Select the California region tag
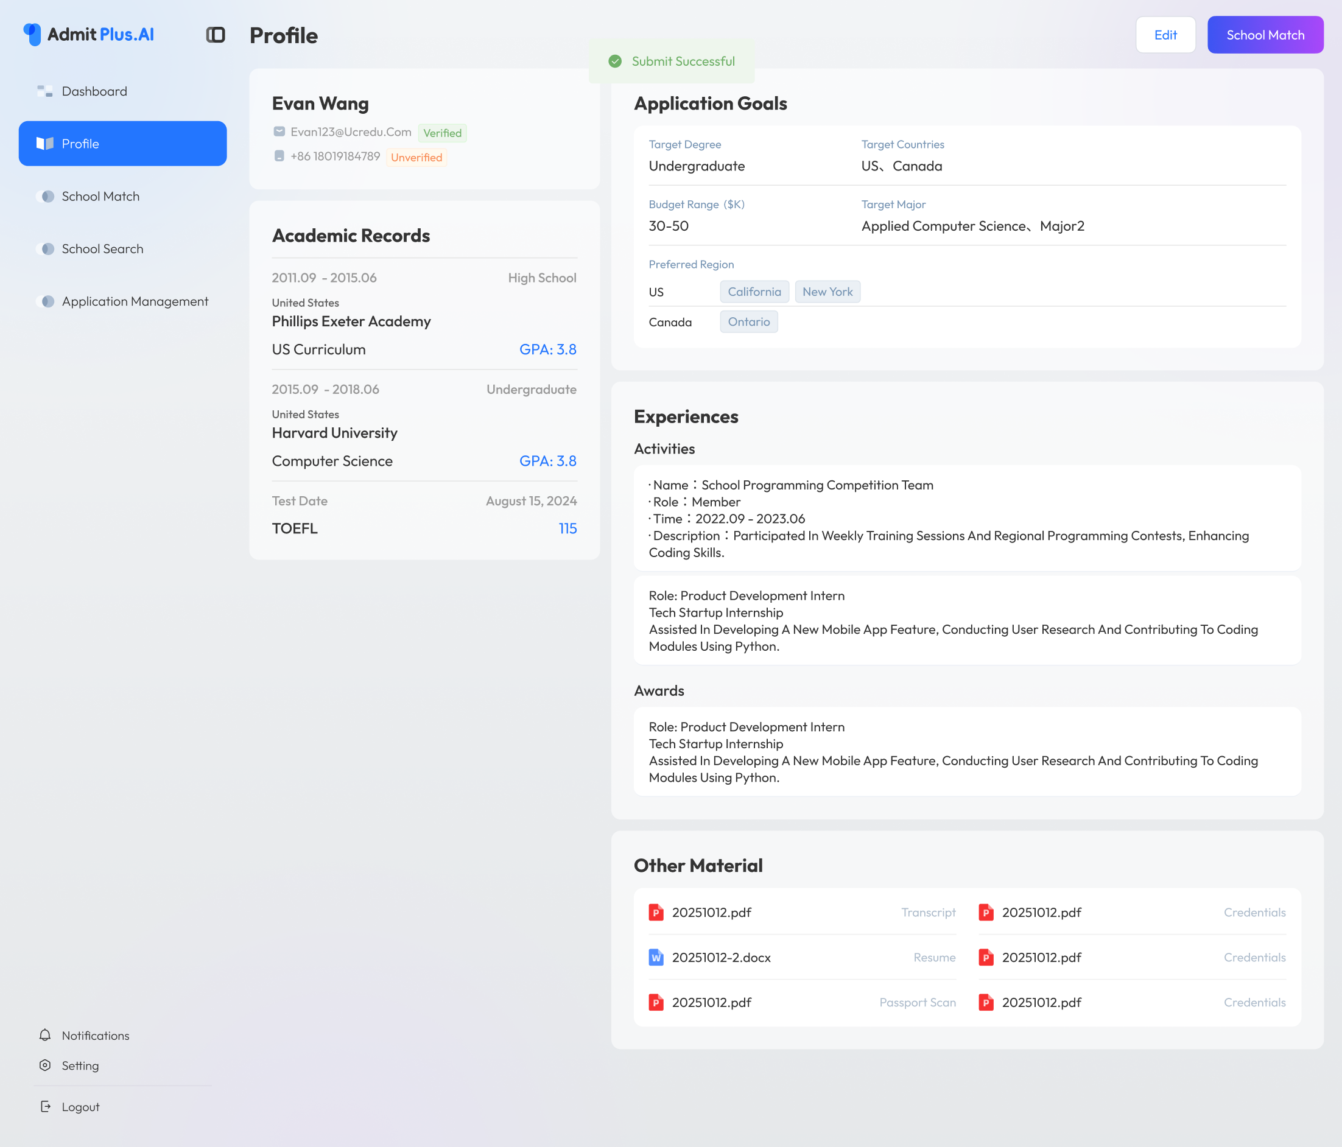The height and width of the screenshot is (1147, 1342). tap(754, 292)
